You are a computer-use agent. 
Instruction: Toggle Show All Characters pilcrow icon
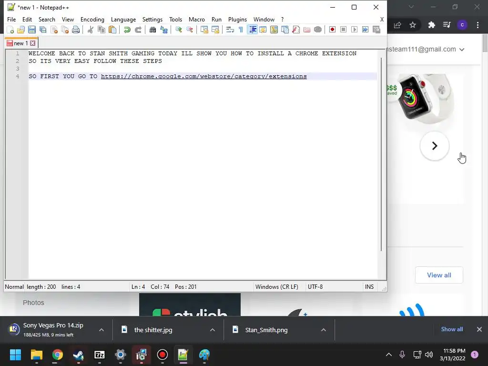point(241,30)
